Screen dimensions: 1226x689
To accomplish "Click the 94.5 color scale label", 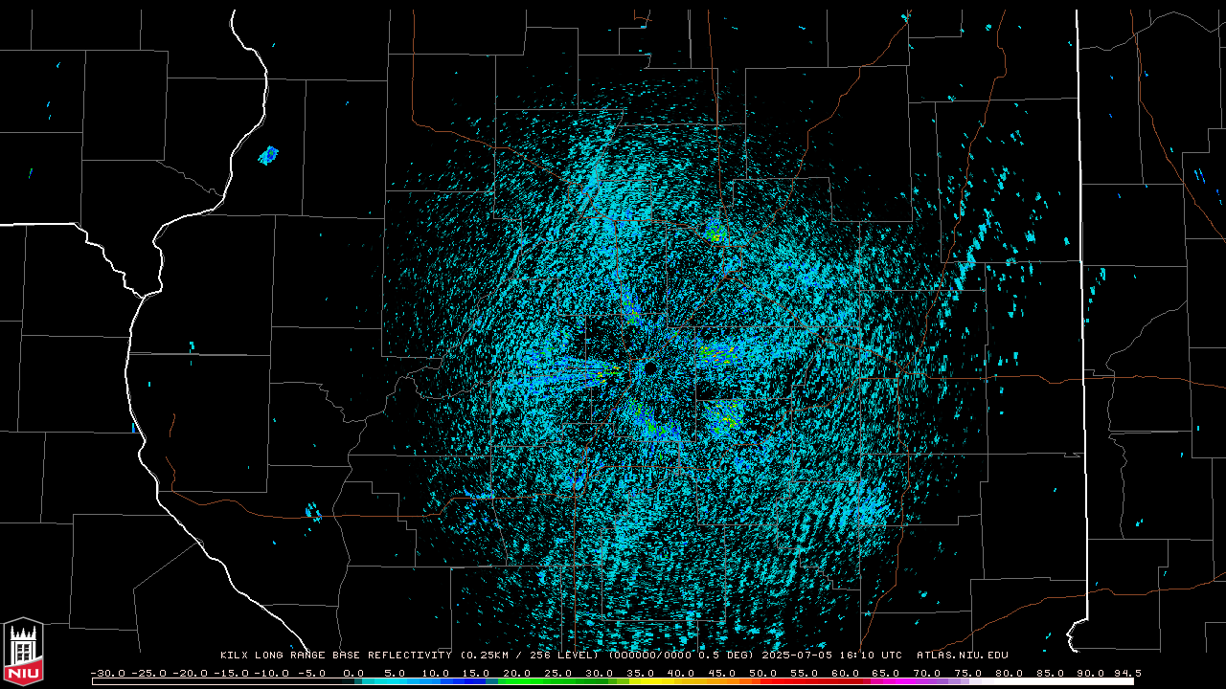I will tap(1126, 674).
